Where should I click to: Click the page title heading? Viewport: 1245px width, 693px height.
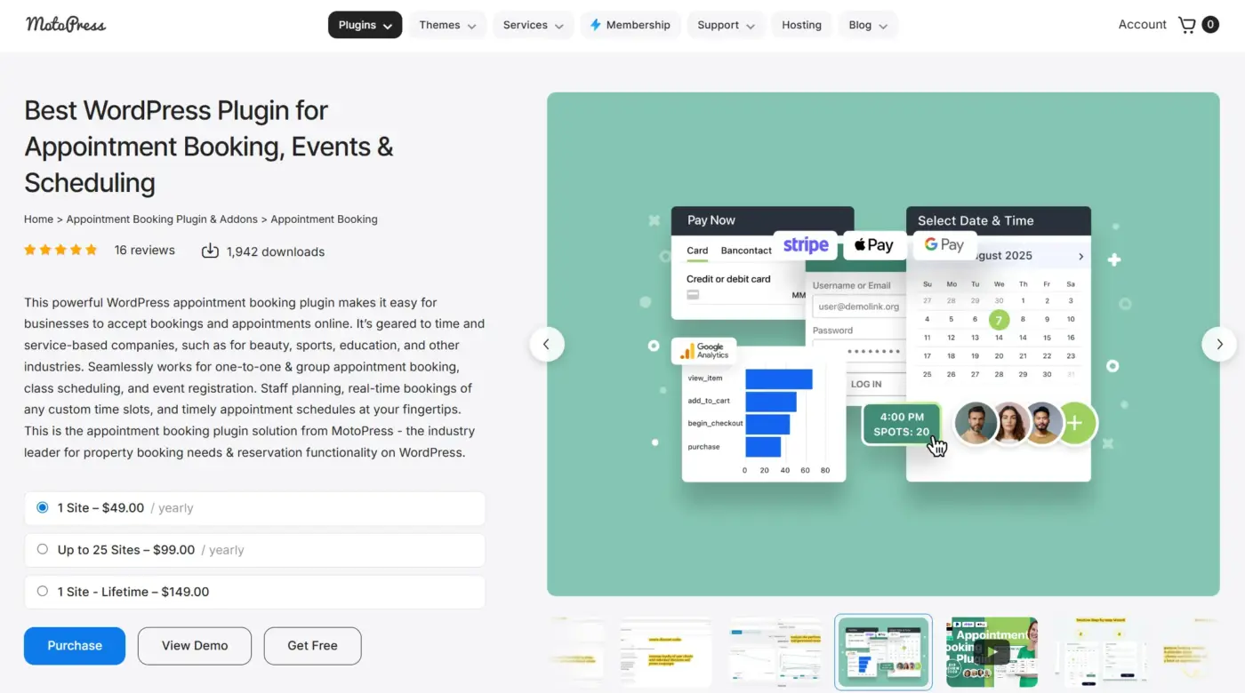(209, 147)
